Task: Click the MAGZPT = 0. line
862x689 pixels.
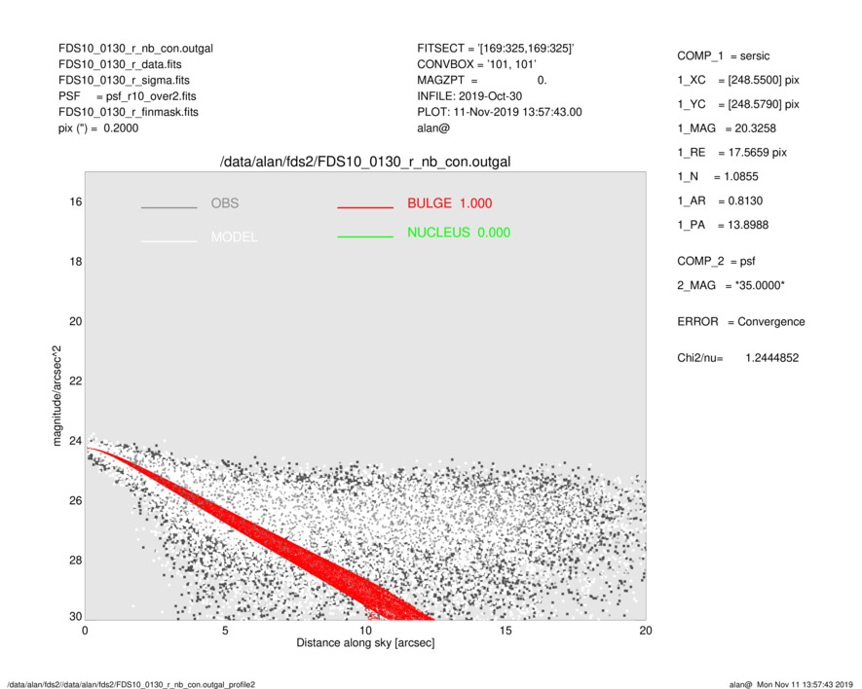Action: click(481, 80)
